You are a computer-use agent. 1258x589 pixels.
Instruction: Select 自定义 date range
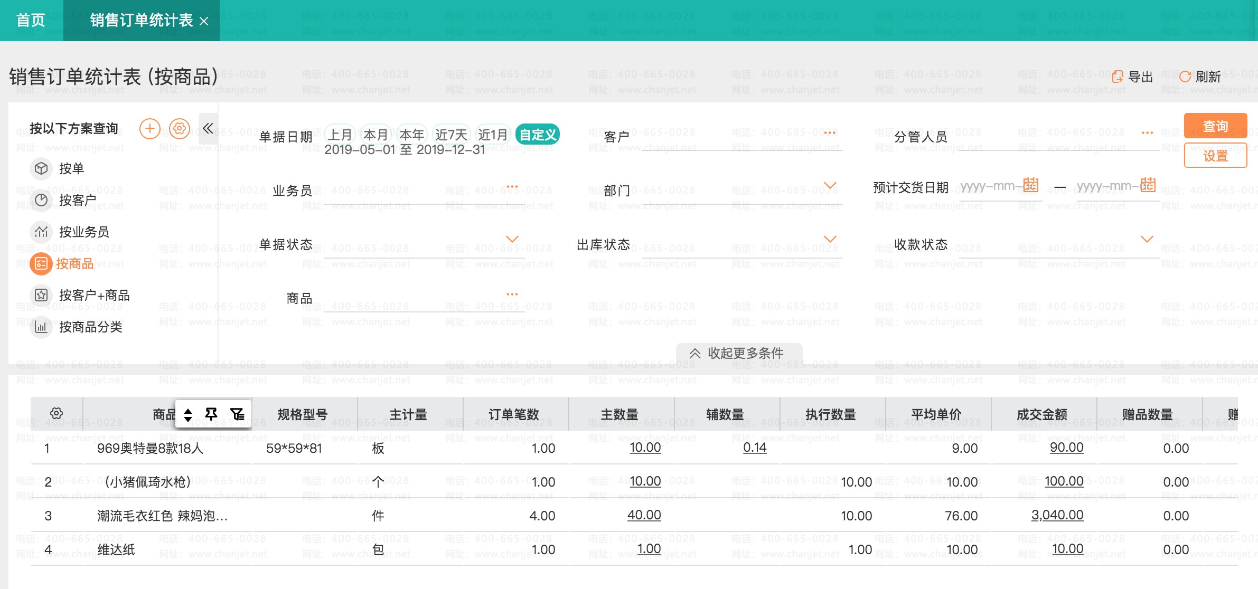(538, 135)
